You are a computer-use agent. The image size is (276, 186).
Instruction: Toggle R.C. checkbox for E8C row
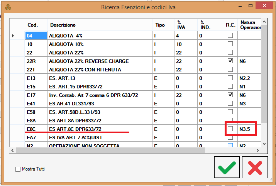[x=230, y=129]
